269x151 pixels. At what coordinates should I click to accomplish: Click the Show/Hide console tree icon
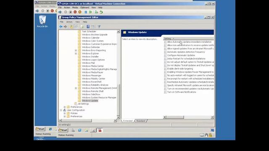76,27
